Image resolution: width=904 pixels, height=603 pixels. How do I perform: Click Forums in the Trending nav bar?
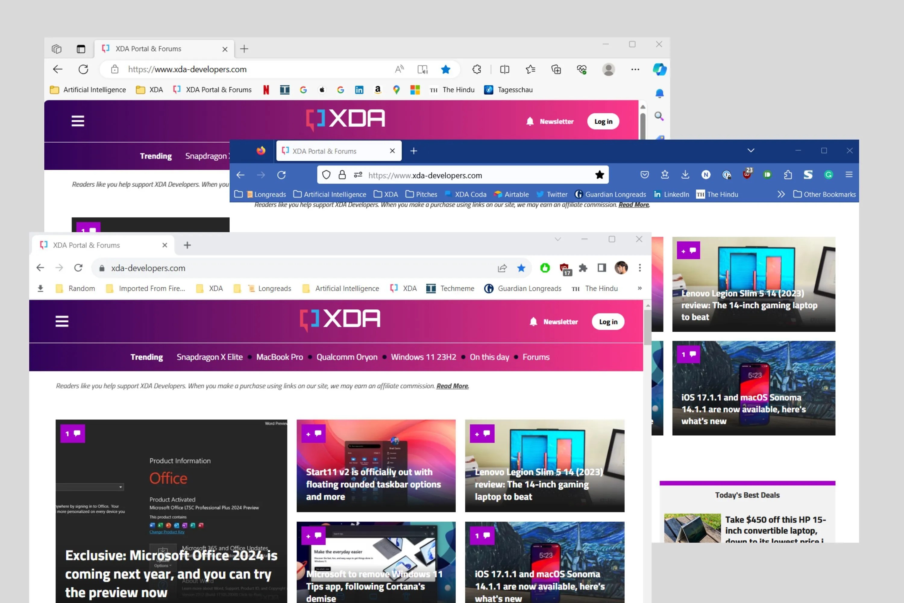(536, 357)
